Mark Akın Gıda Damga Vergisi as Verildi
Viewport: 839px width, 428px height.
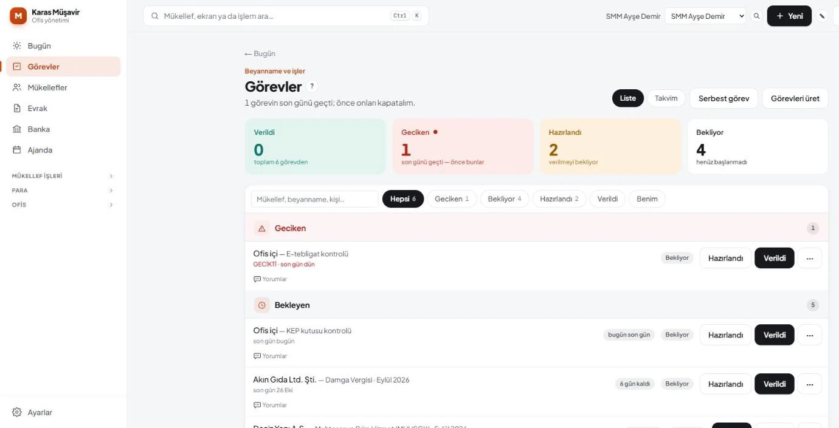pyautogui.click(x=775, y=384)
